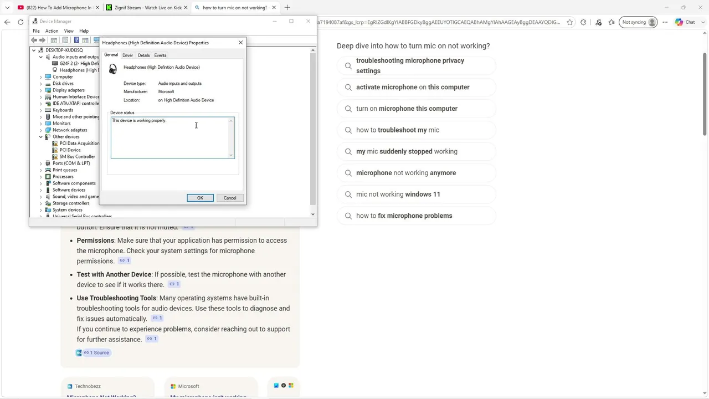Expand the Network adapters node

click(x=40, y=130)
